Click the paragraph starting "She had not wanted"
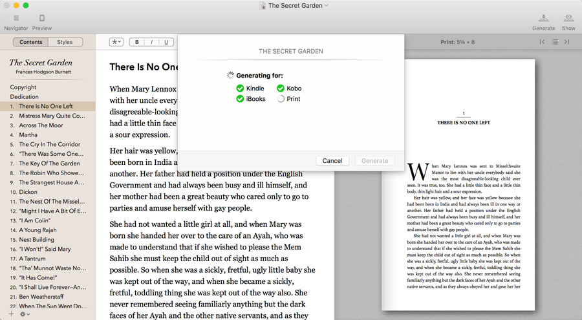This screenshot has height=320, width=582. click(212, 270)
